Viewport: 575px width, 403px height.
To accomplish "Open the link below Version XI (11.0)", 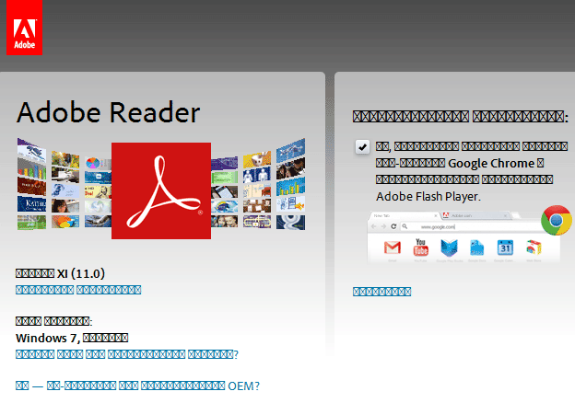I will coord(78,290).
